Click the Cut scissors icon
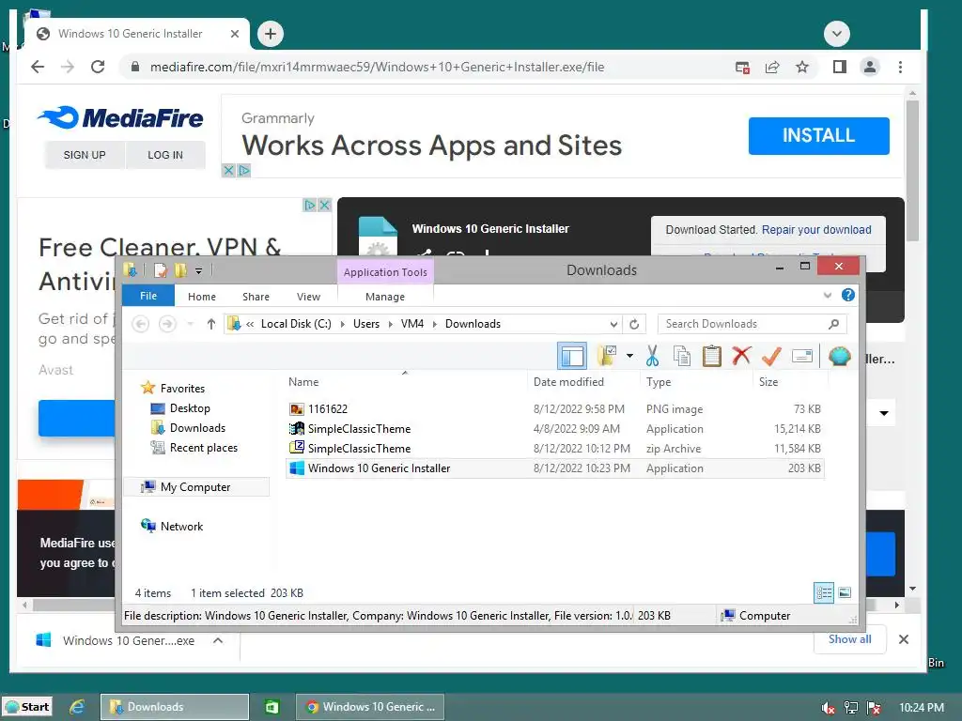Image resolution: width=962 pixels, height=721 pixels. (x=652, y=356)
